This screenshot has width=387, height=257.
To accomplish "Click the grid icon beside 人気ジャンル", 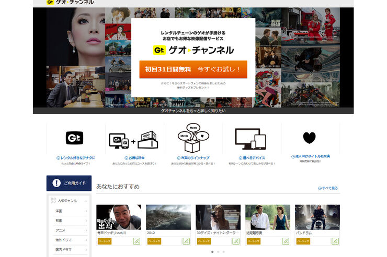I will point(53,200).
